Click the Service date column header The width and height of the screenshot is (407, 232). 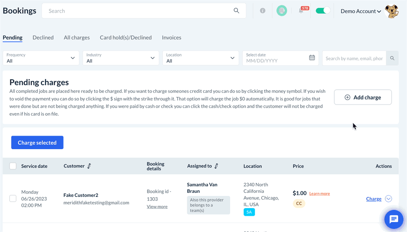tap(34, 166)
